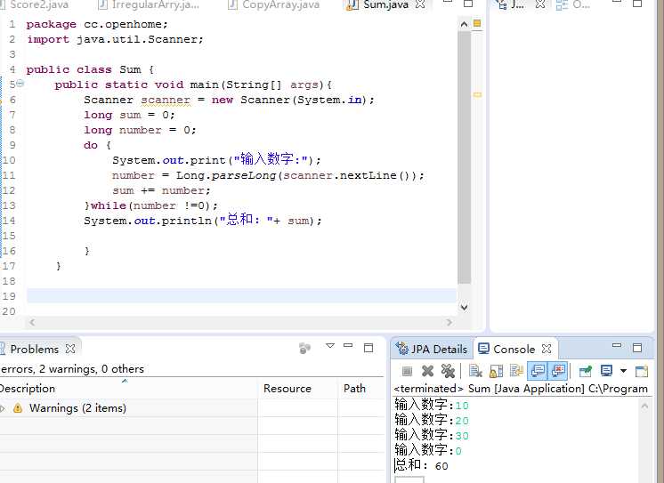The height and width of the screenshot is (483, 664).
Task: Minimize the Console panel
Action: pyautogui.click(x=617, y=346)
